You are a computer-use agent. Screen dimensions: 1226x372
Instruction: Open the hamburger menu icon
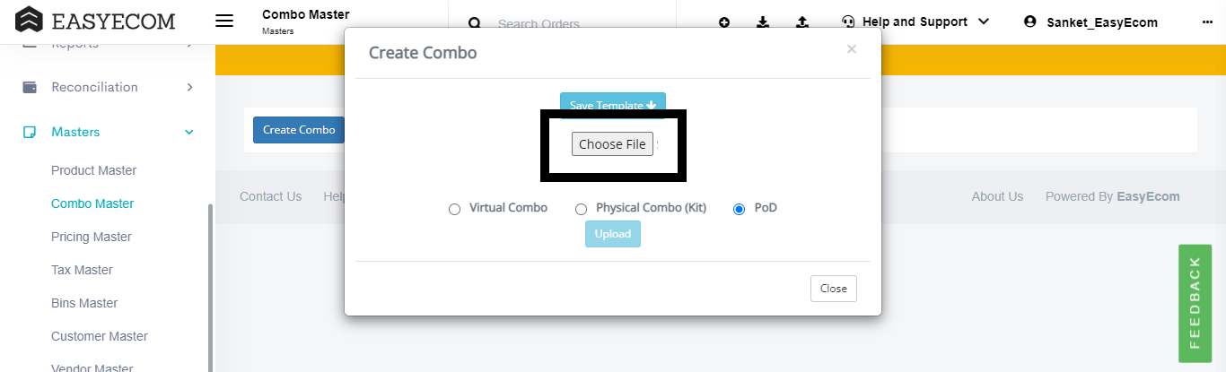tap(224, 21)
